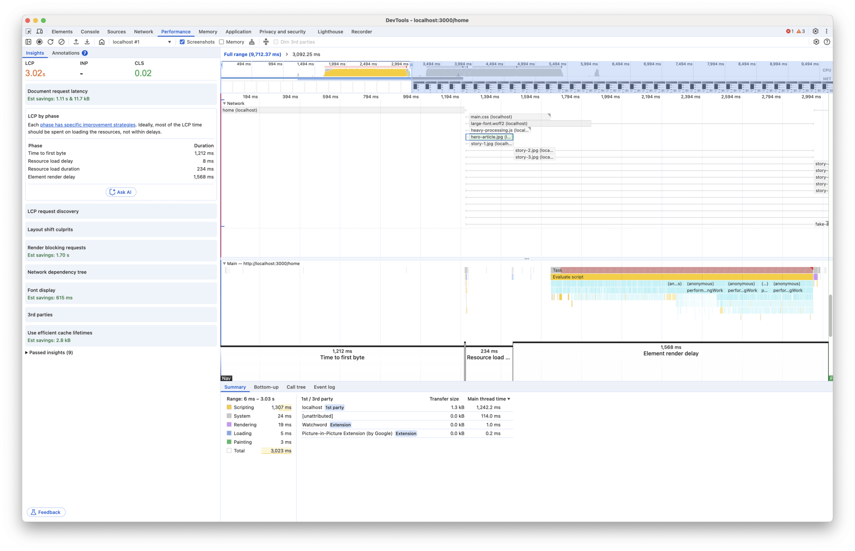The height and width of the screenshot is (551, 855).
Task: Open the Main thread time sort dropdown
Action: pyautogui.click(x=489, y=399)
